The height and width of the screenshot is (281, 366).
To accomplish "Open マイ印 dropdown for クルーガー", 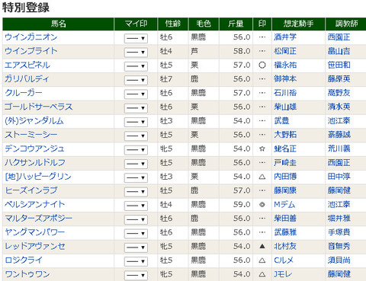I will click(136, 94).
